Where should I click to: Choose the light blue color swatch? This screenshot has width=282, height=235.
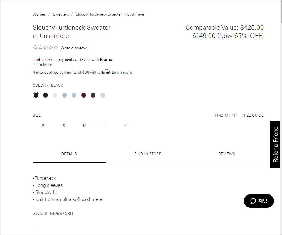tap(74, 95)
